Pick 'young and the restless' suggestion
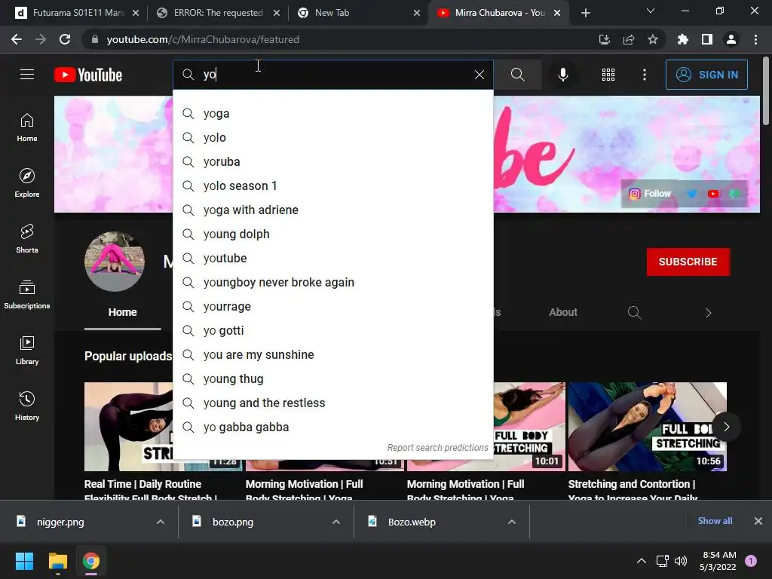Image resolution: width=772 pixels, height=579 pixels. [333, 403]
